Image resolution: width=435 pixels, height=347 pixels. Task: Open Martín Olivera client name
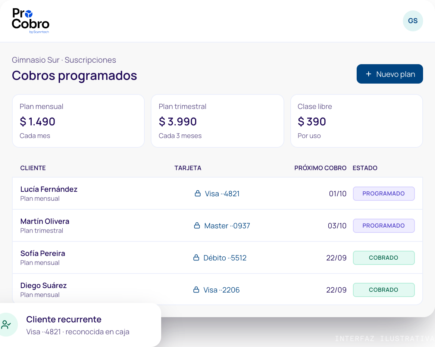click(45, 221)
